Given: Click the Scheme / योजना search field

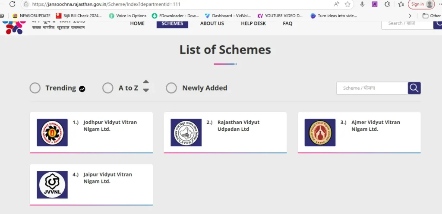Looking at the screenshot, I should (372, 88).
